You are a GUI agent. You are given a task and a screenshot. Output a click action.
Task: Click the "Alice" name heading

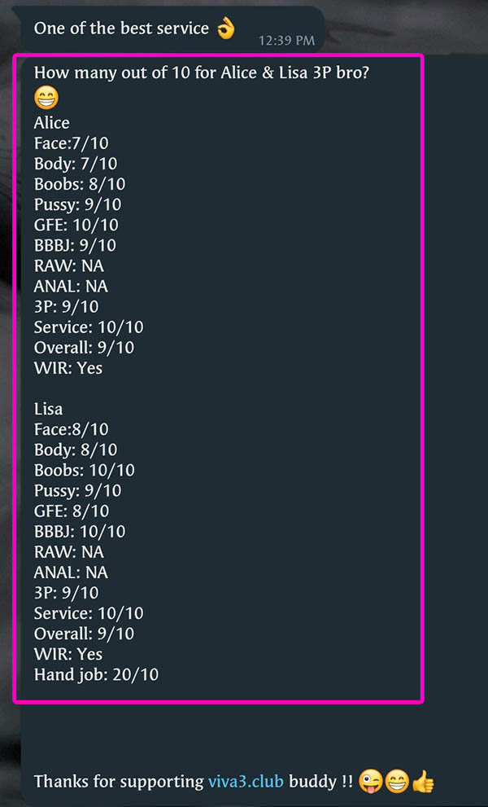[x=52, y=123]
